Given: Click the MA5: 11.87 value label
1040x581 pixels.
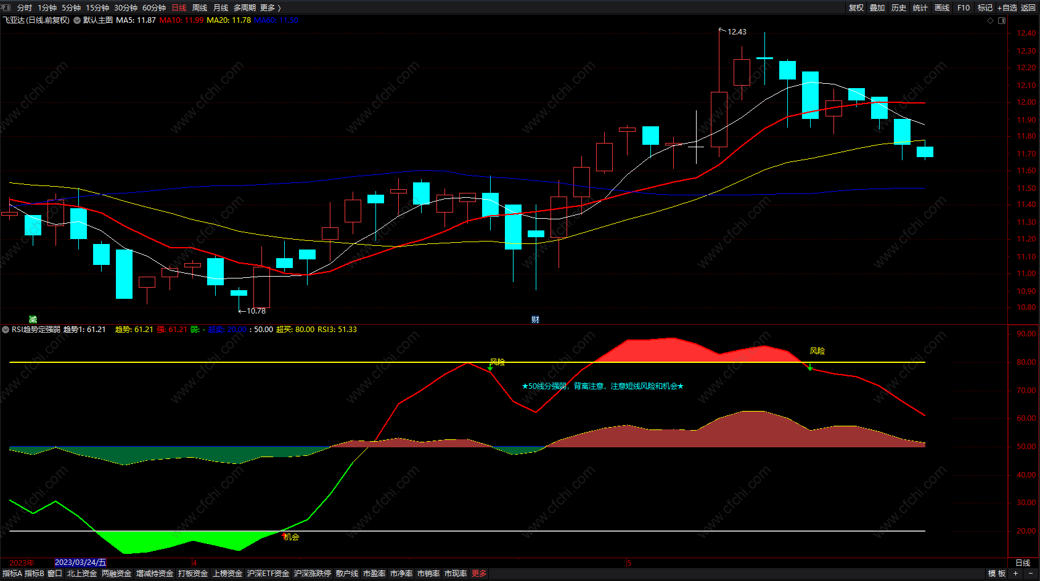Looking at the screenshot, I should (136, 20).
